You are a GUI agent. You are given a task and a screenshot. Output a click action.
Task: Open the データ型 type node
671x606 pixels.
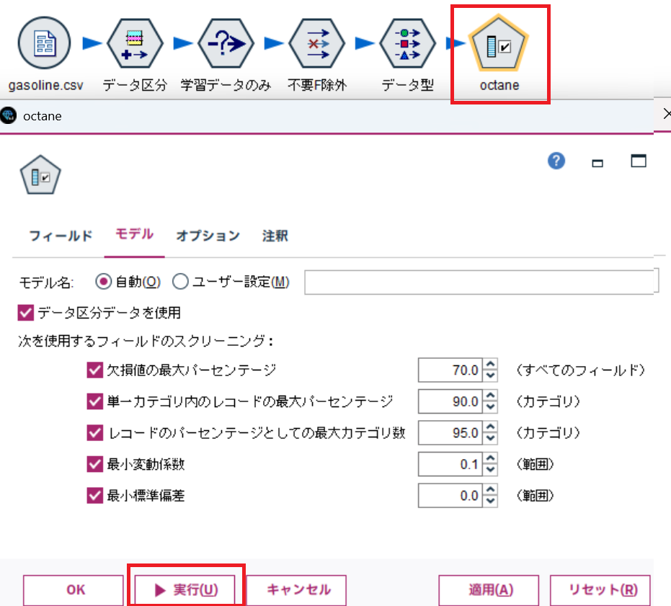(409, 43)
